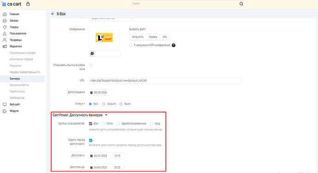Open Промо-акции и скидки menu item

23,53
